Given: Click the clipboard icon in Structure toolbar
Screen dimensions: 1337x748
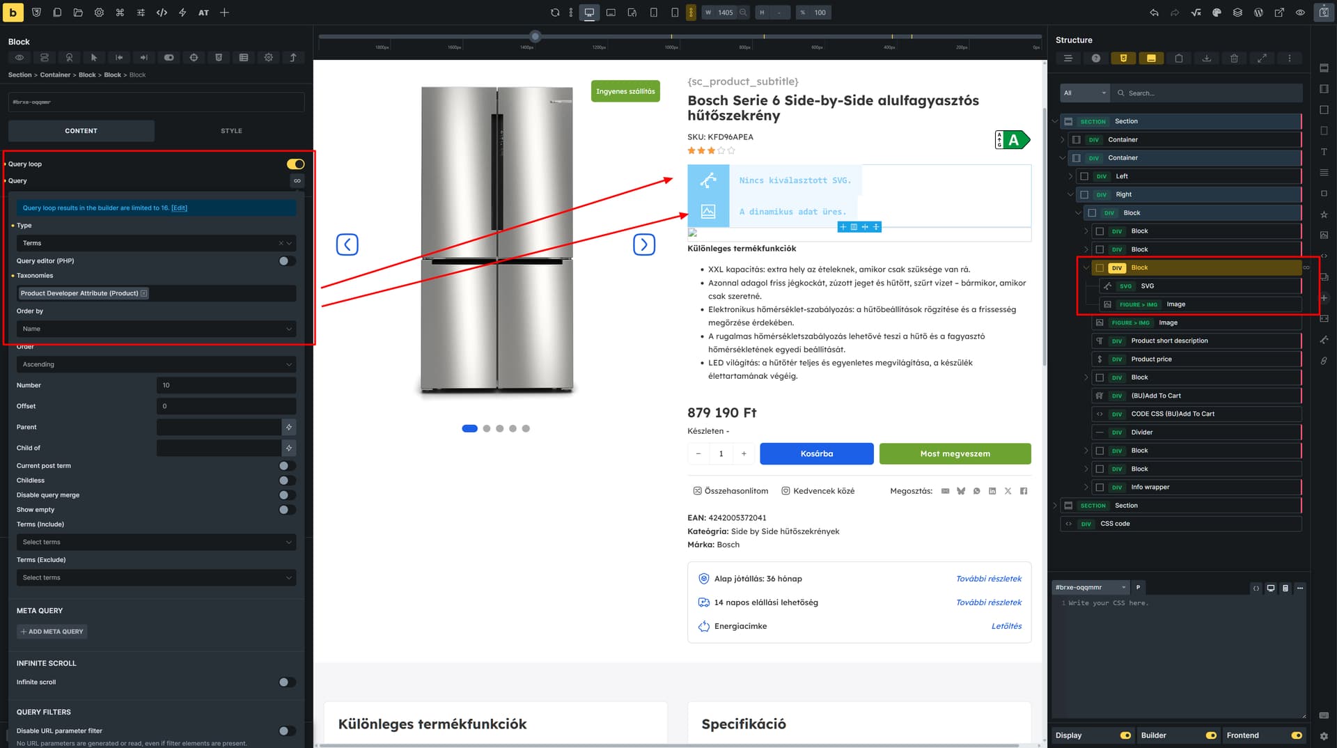Looking at the screenshot, I should pos(1179,59).
